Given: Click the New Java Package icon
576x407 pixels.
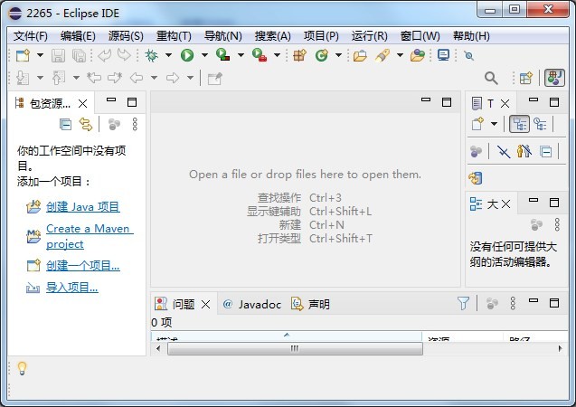Looking at the screenshot, I should (x=299, y=55).
